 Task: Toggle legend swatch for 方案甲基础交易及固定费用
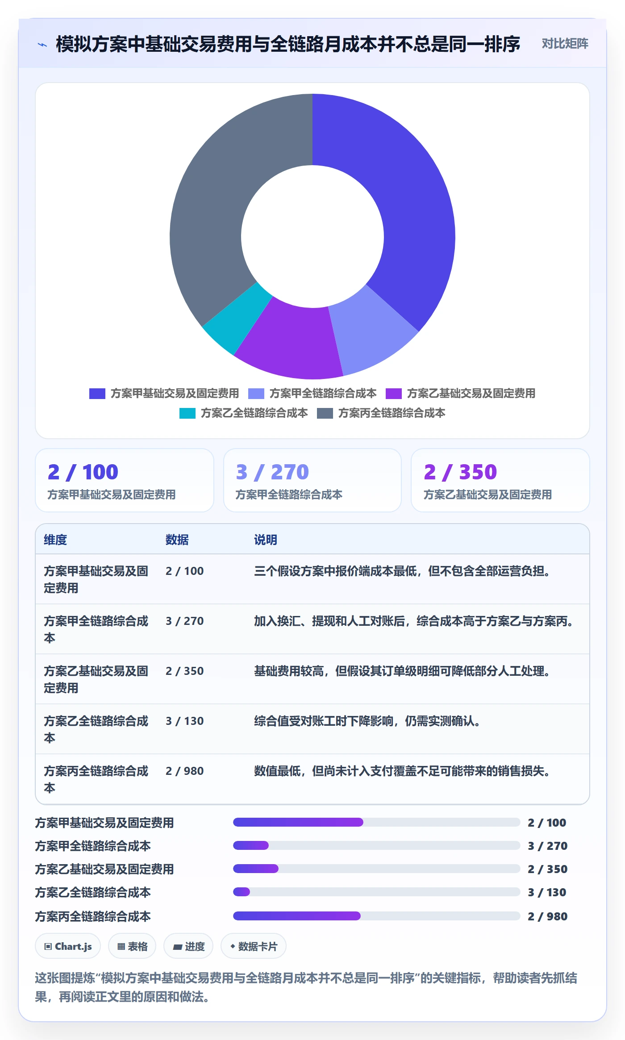(97, 393)
